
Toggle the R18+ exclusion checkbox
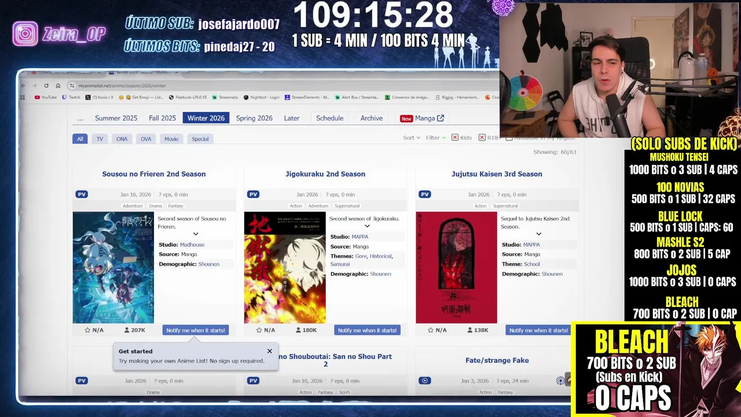[482, 137]
